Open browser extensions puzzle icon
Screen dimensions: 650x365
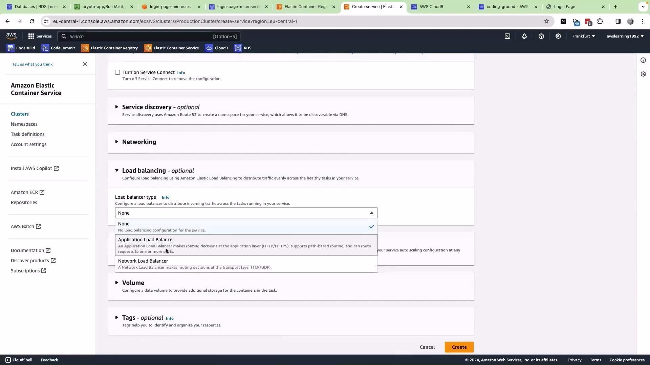(x=600, y=21)
